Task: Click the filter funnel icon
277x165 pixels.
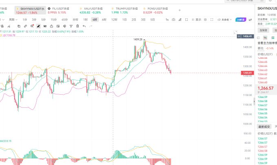Action: click(x=71, y=26)
